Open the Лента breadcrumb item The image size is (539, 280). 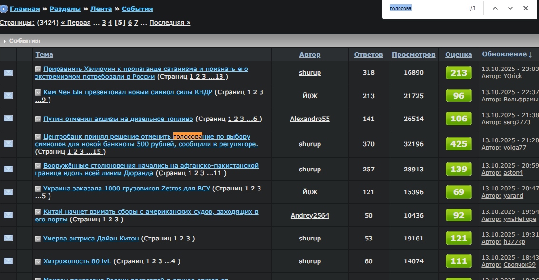coord(101,9)
